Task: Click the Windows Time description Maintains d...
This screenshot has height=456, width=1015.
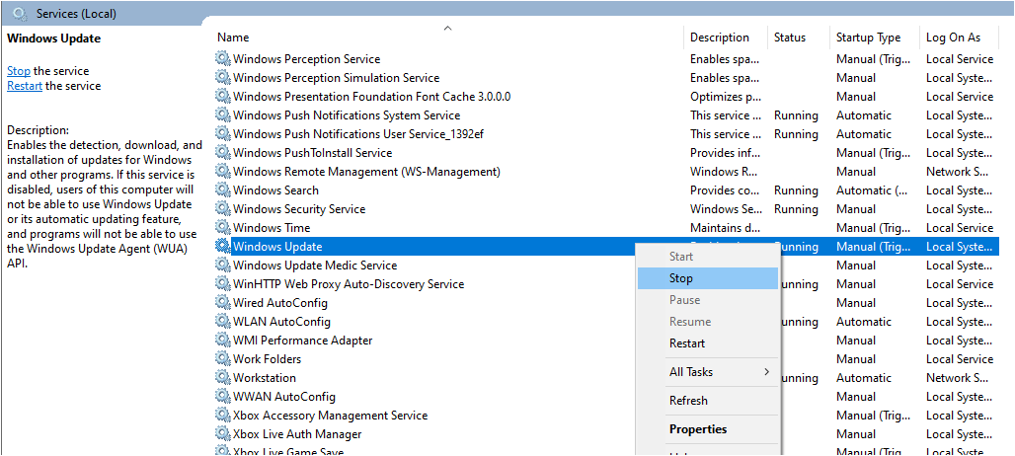Action: coord(725,228)
